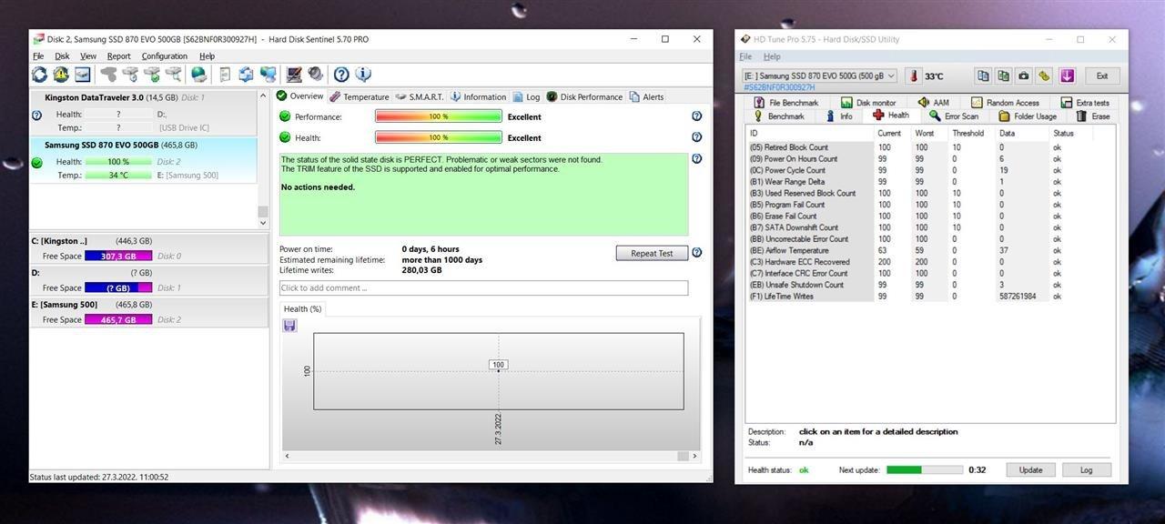Open the View menu in Hard Disk Sentinel
This screenshot has height=524, width=1165.
[88, 56]
